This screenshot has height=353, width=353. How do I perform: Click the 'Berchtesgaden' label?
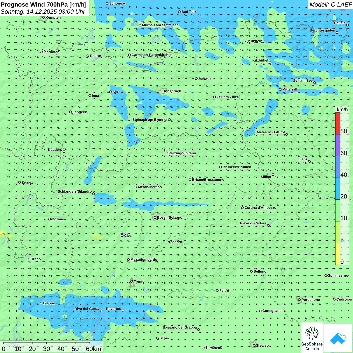pos(322,30)
